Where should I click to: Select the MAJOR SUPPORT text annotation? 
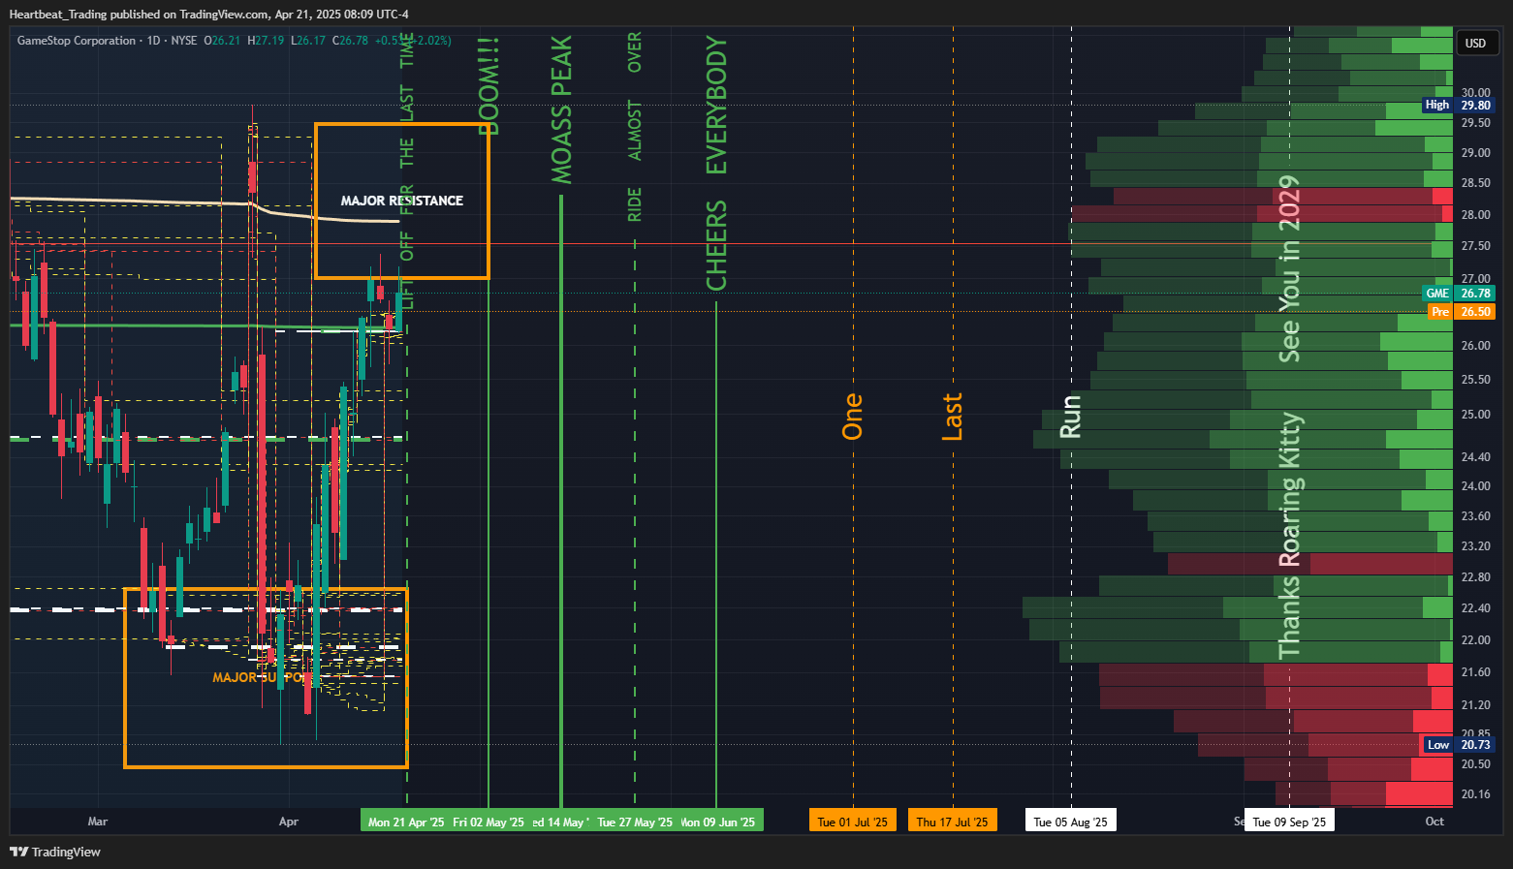tap(262, 677)
